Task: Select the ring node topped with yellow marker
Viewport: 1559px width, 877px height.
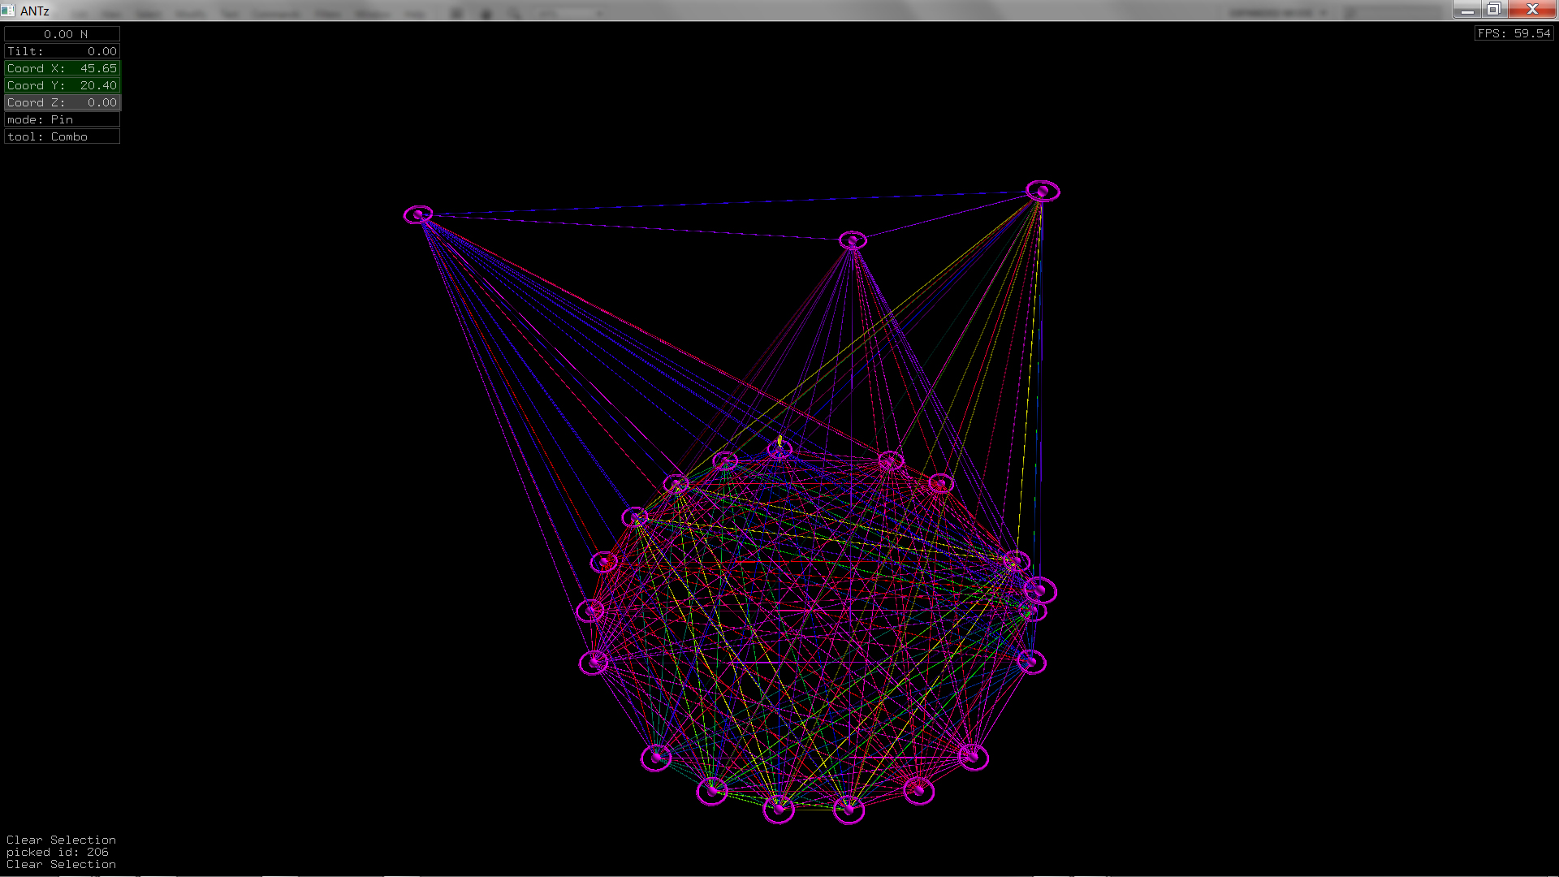Action: click(x=779, y=448)
